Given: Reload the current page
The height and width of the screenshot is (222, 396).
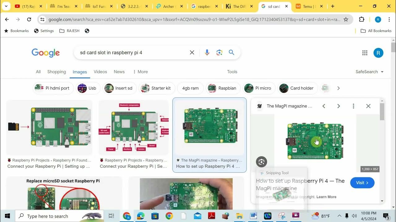Looking at the screenshot, I should (x=29, y=19).
